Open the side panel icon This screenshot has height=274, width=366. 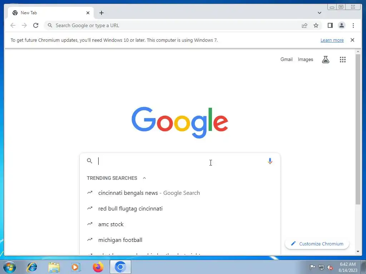[330, 25]
